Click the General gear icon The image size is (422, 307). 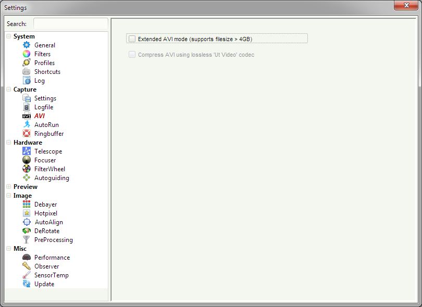(27, 45)
